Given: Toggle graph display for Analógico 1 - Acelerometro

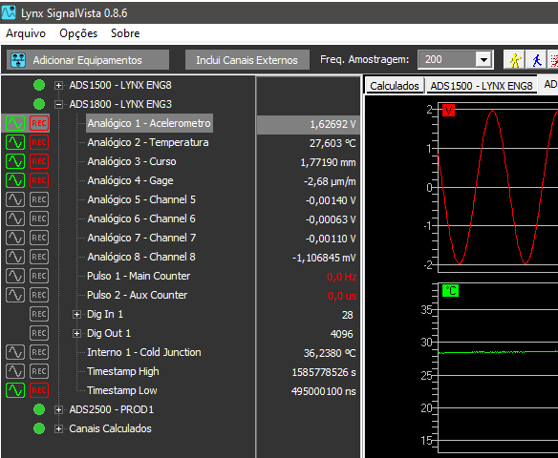Looking at the screenshot, I should tap(15, 123).
